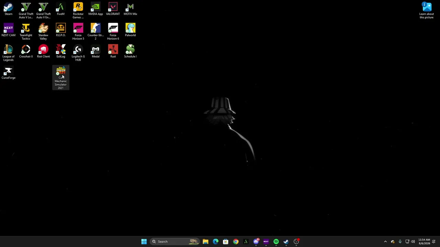Select the Forza Horizon 5 icon
Image resolution: width=440 pixels, height=247 pixels.
(x=78, y=32)
